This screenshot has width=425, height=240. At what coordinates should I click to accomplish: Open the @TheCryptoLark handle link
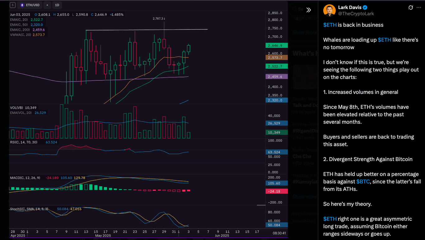click(x=356, y=14)
